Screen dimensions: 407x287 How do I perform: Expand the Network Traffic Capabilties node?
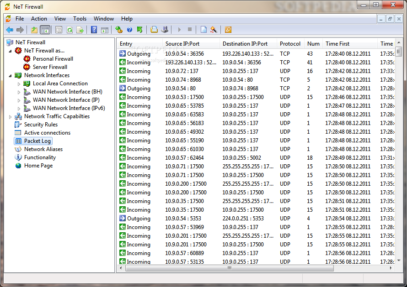tap(10, 117)
